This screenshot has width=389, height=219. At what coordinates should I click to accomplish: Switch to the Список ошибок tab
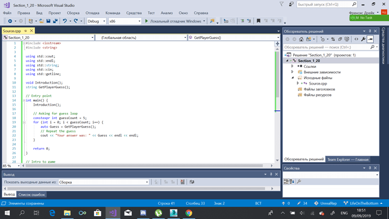32,194
